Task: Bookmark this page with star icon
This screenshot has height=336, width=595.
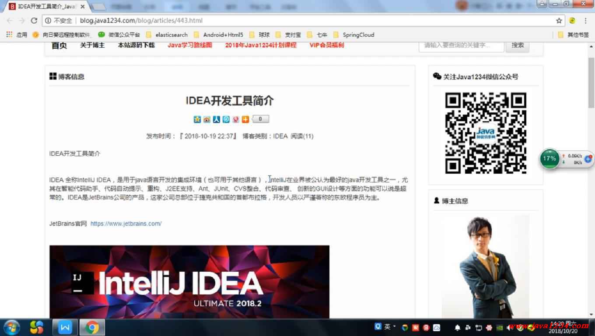Action: point(559,21)
